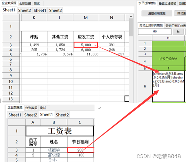The height and width of the screenshot is (162, 186).
Task: Open the 水平过滤模板 tab
Action: (147, 3)
